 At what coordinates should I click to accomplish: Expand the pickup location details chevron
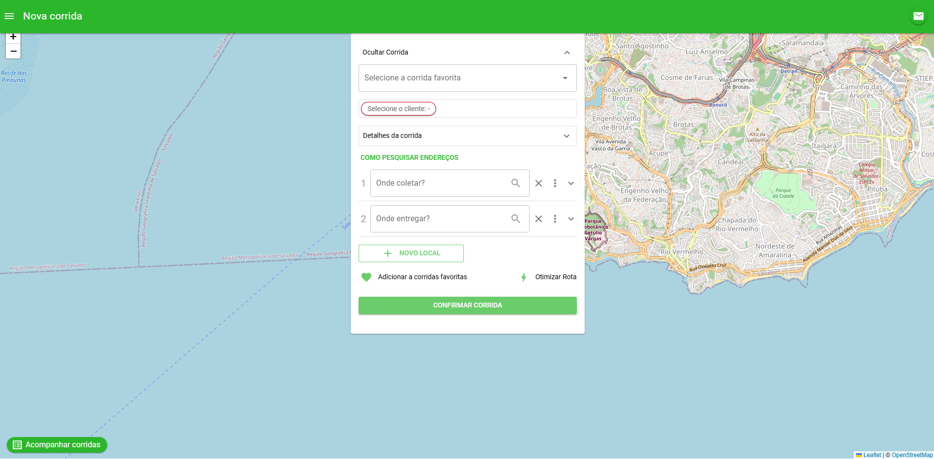coord(571,183)
